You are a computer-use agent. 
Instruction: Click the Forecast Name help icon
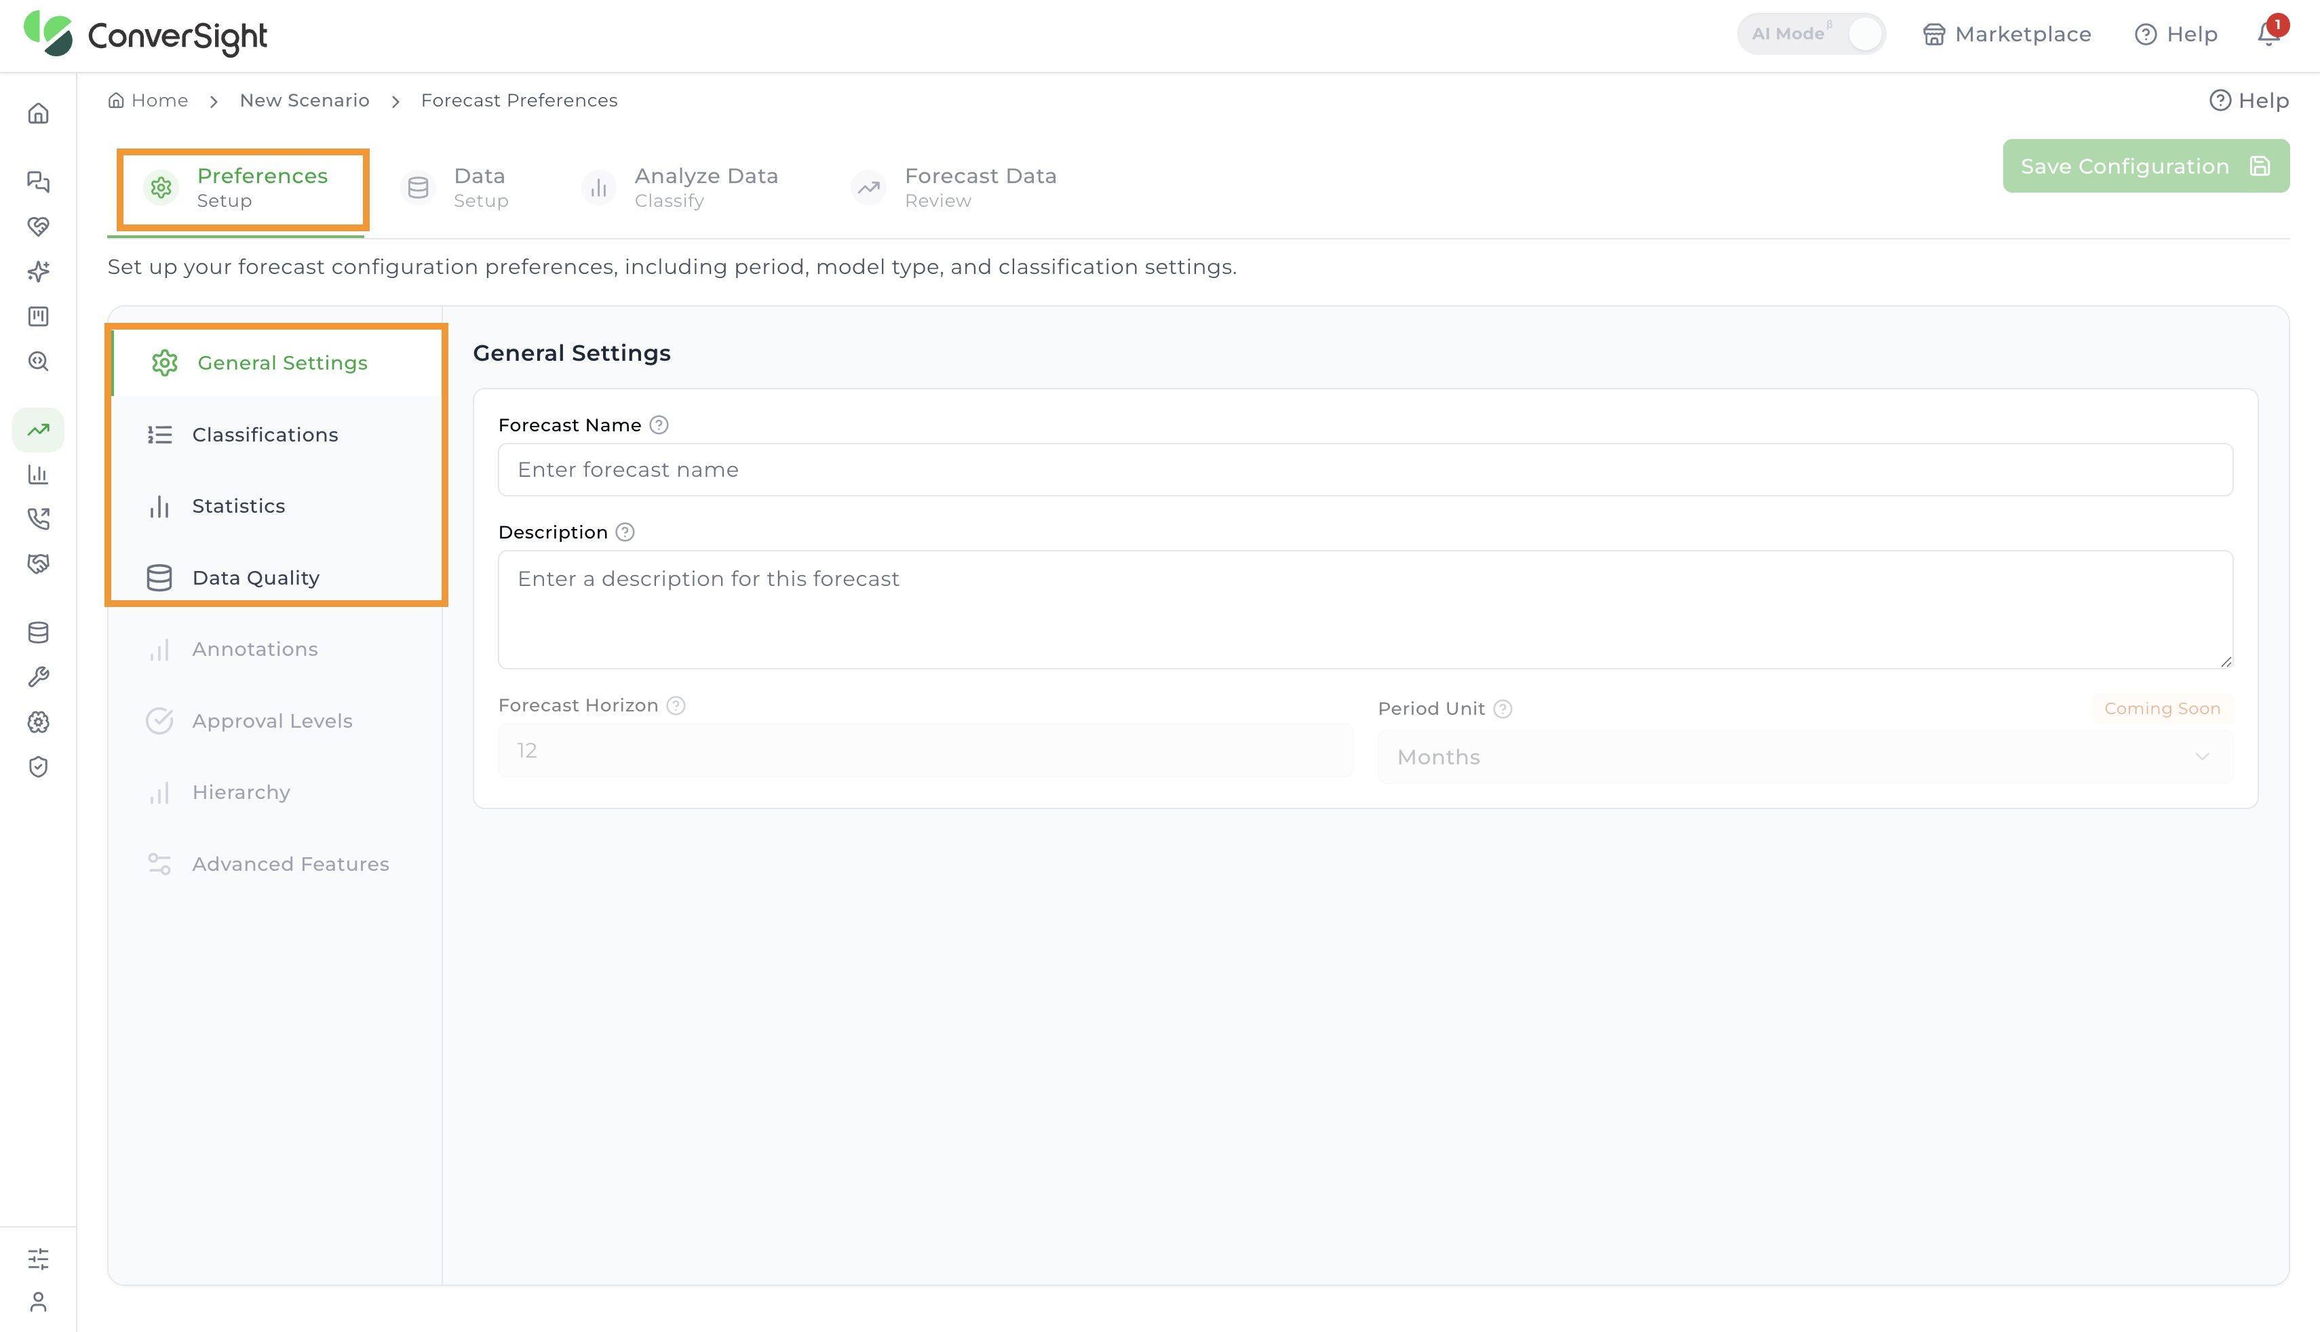[659, 425]
